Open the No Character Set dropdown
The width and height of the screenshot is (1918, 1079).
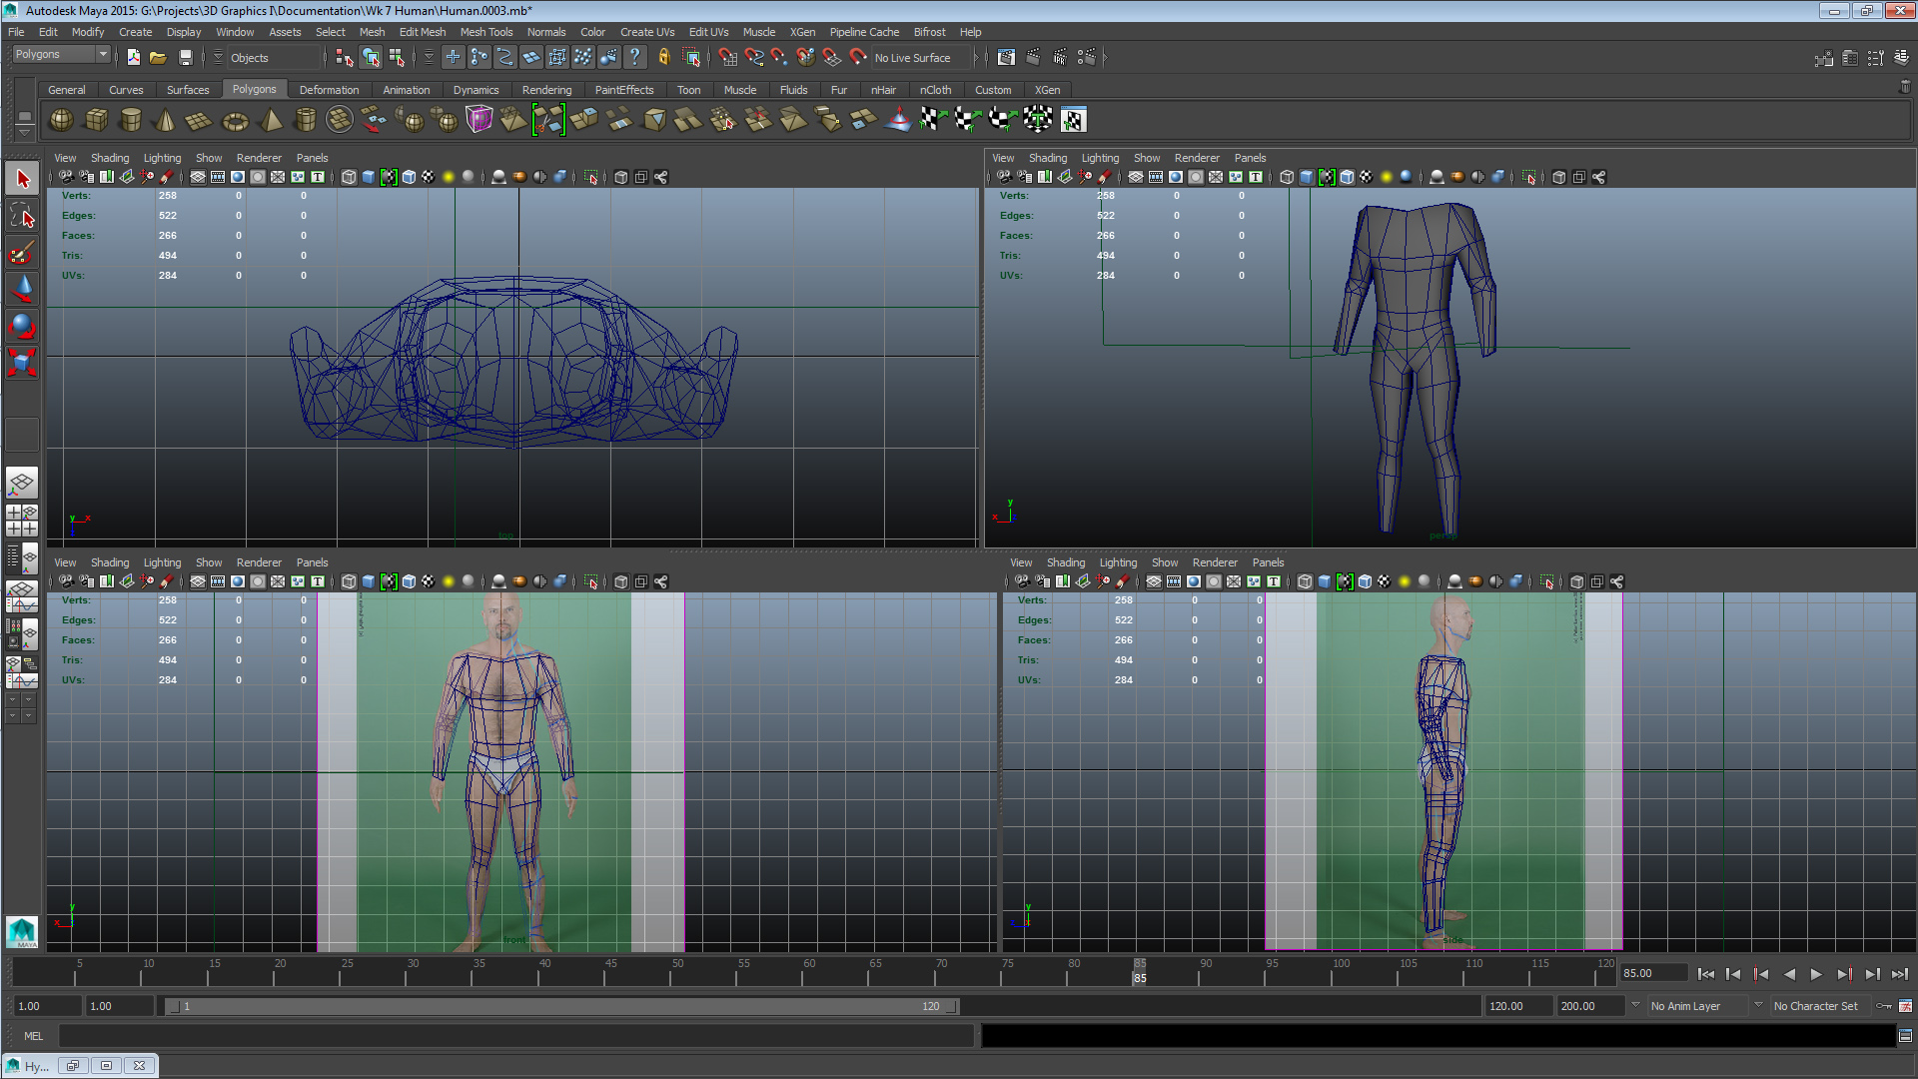click(x=1820, y=1006)
